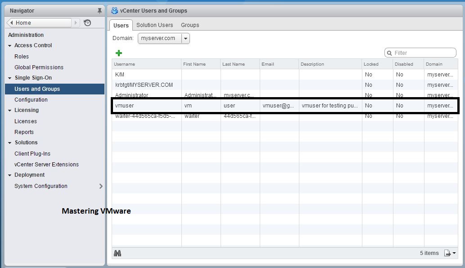This screenshot has height=268, width=465.
Task: Open Reports under Licensing
Action: click(x=24, y=132)
